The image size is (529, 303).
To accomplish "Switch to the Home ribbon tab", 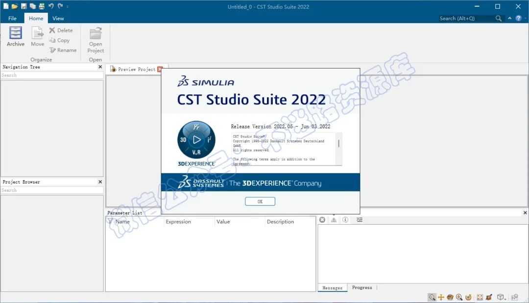I will (x=36, y=18).
